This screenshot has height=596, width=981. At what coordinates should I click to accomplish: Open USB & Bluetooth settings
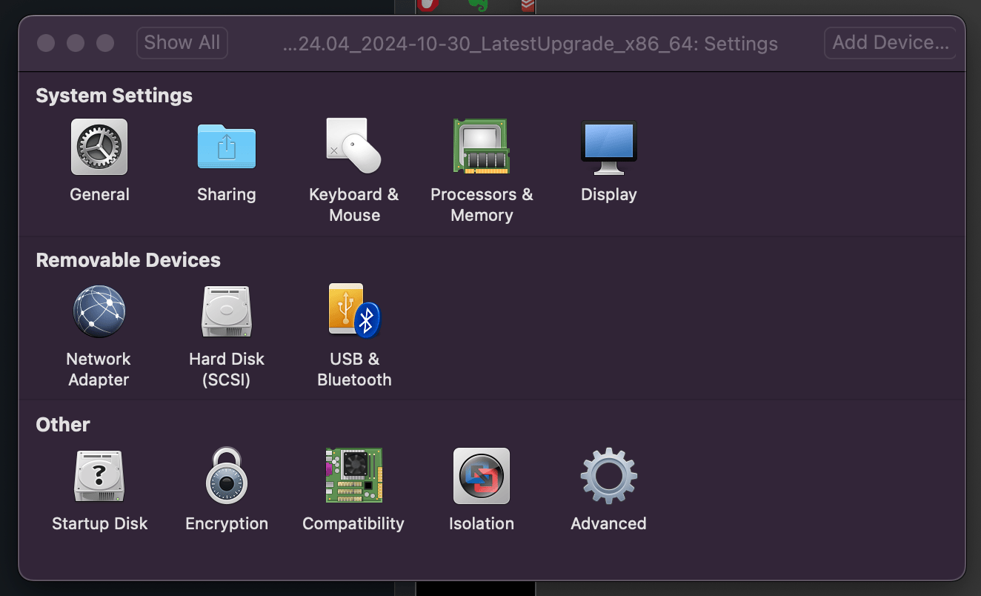tap(353, 311)
